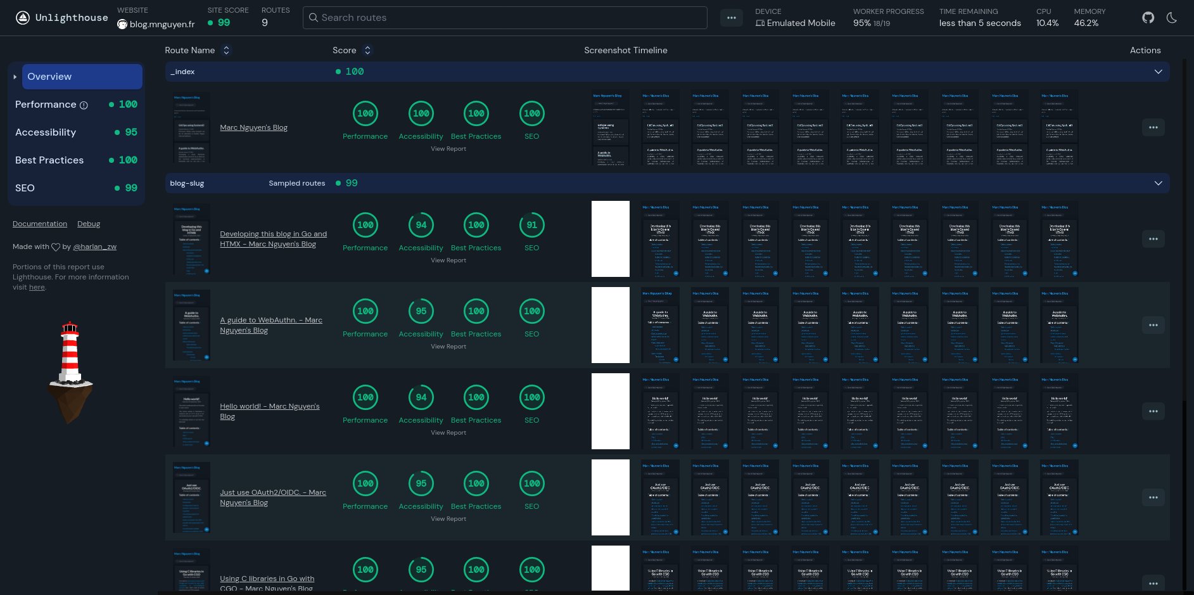Sort routes by Route Name
Screen dimensions: 1194x595
pyautogui.click(x=226, y=50)
